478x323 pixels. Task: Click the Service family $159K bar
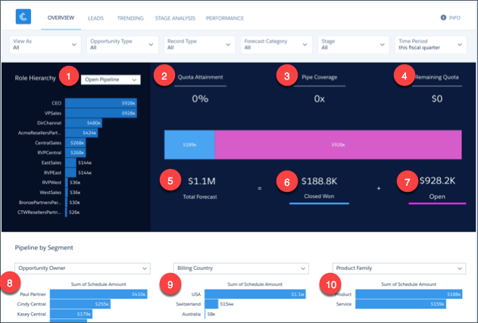[401, 304]
